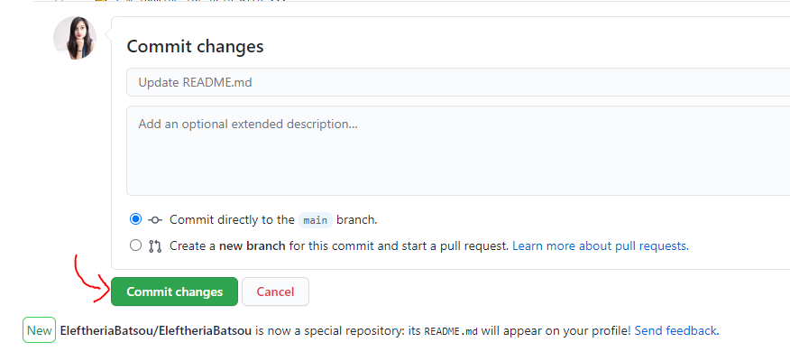Cancel the commit with the Cancel button
The image size is (790, 361).
275,292
